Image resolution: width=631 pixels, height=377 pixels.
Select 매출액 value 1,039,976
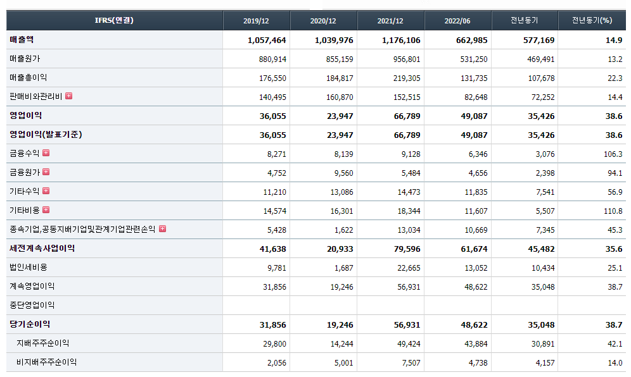[334, 40]
